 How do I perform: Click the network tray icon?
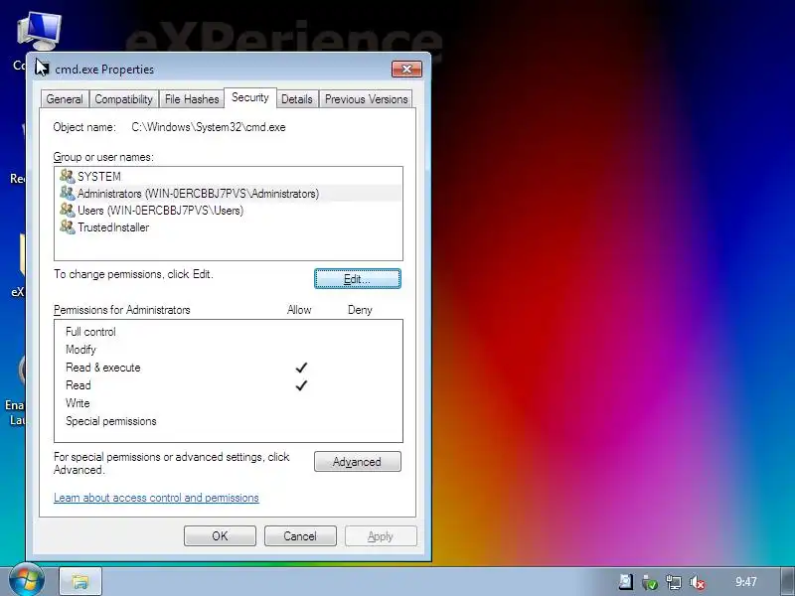[x=674, y=582]
